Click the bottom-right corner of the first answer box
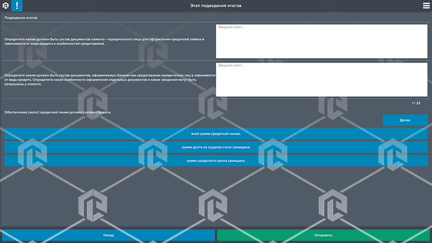The width and height of the screenshot is (432, 243). coord(425,57)
